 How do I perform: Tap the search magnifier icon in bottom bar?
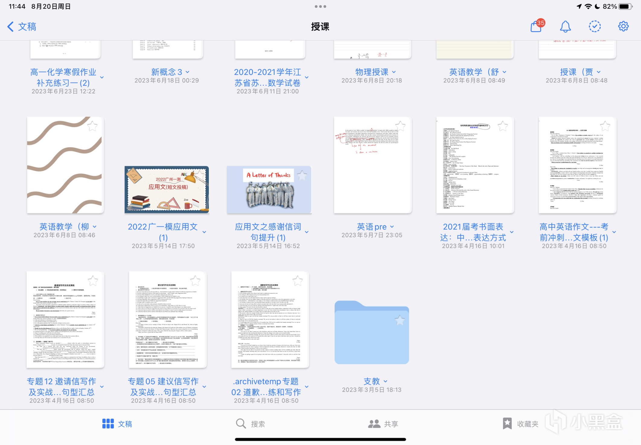(x=241, y=424)
